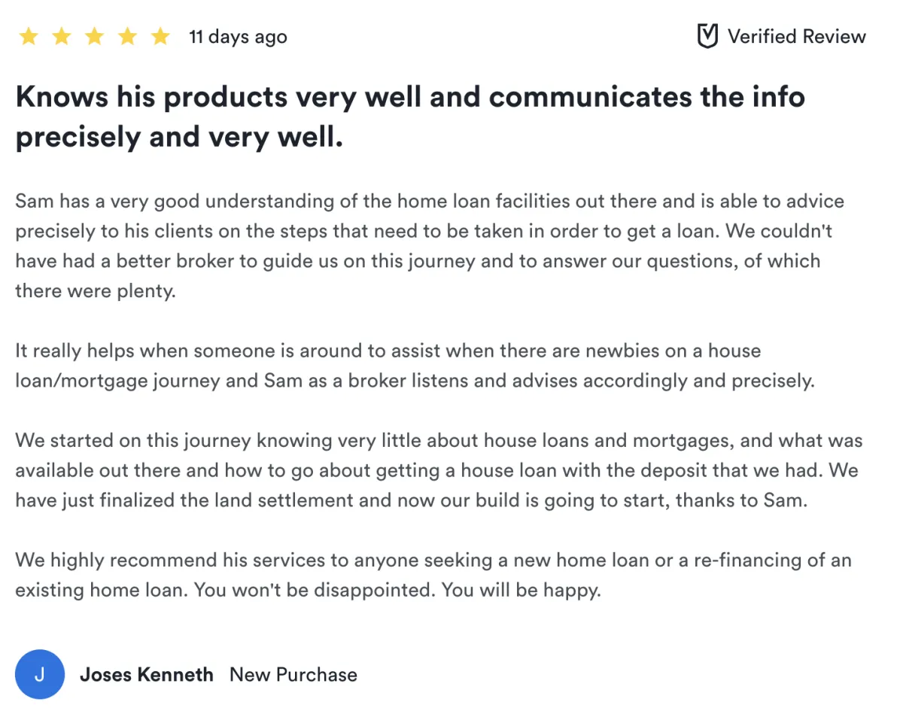Viewport: 903px width, 708px height.
Task: Click the fourth rating star
Action: 127,36
